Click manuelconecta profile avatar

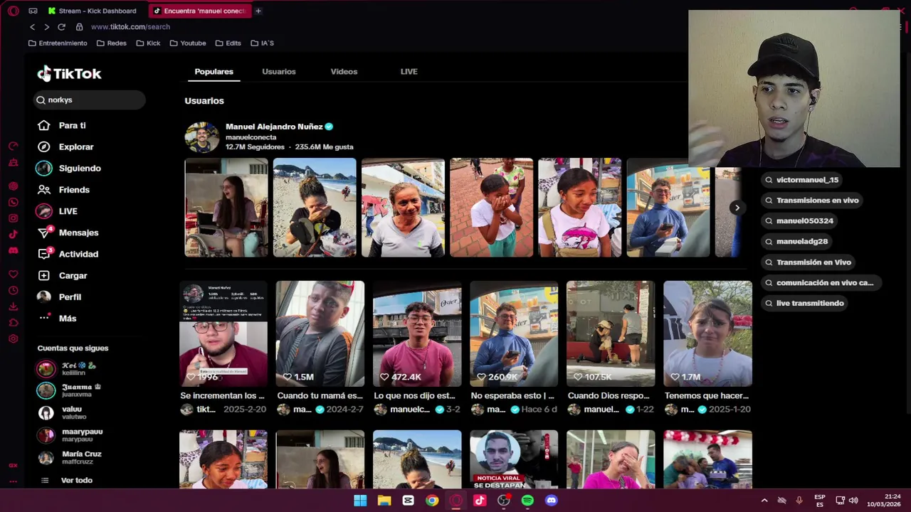click(x=202, y=137)
